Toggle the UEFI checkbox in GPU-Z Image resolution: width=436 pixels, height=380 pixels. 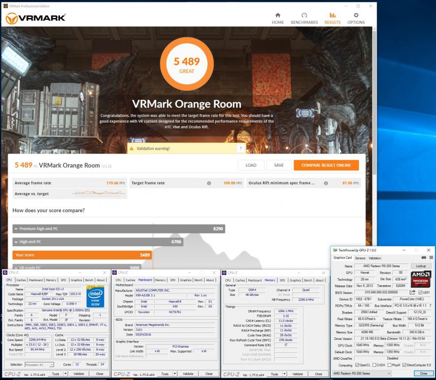pos(420,292)
